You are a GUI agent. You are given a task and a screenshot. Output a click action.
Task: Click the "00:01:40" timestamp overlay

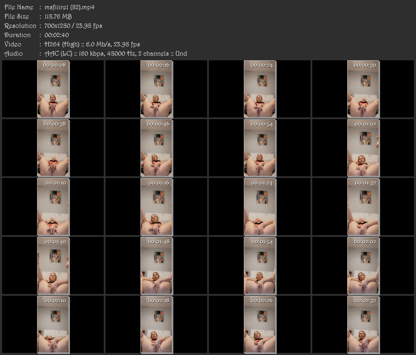coord(56,242)
